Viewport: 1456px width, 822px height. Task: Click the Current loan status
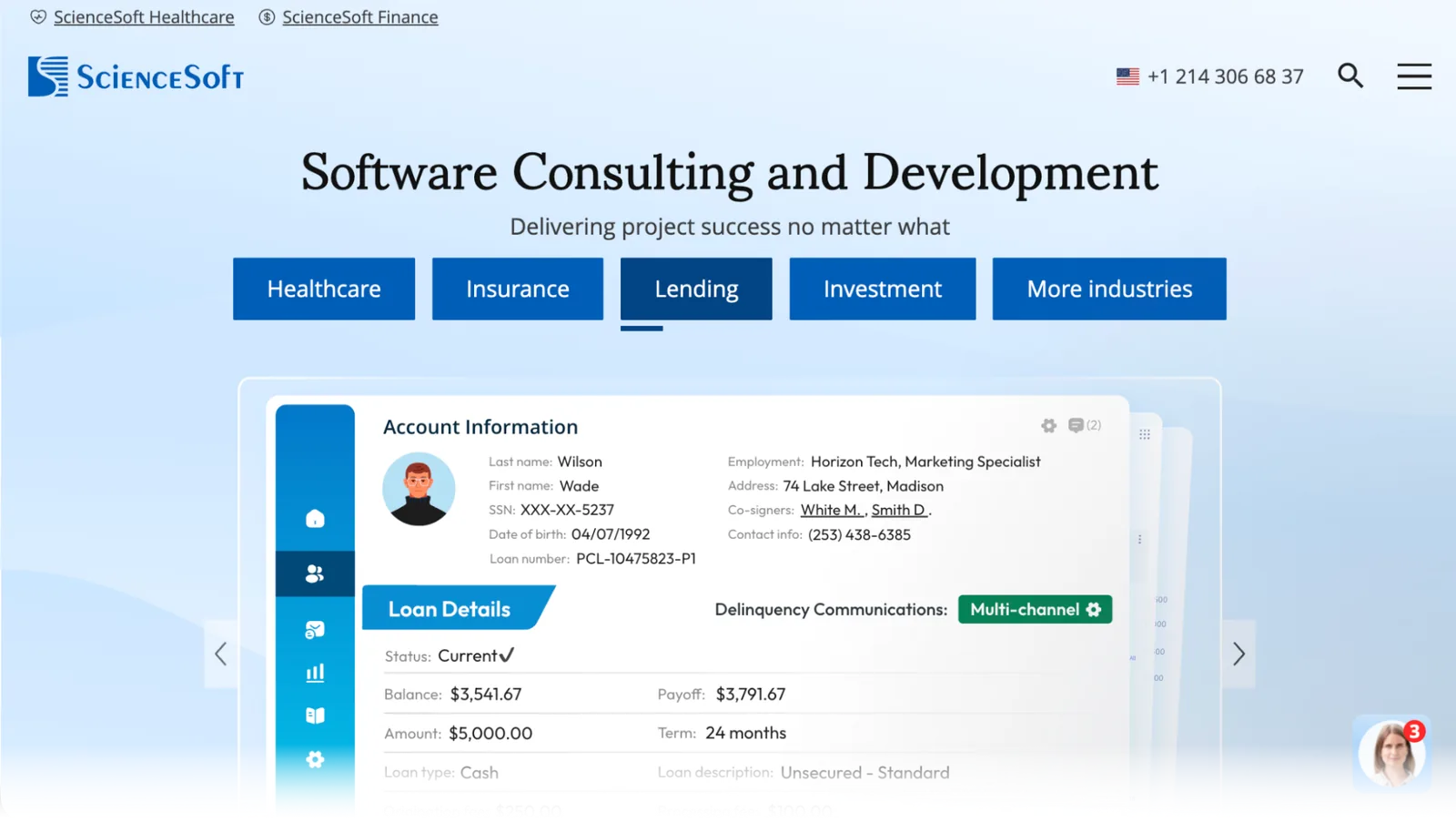tap(476, 655)
